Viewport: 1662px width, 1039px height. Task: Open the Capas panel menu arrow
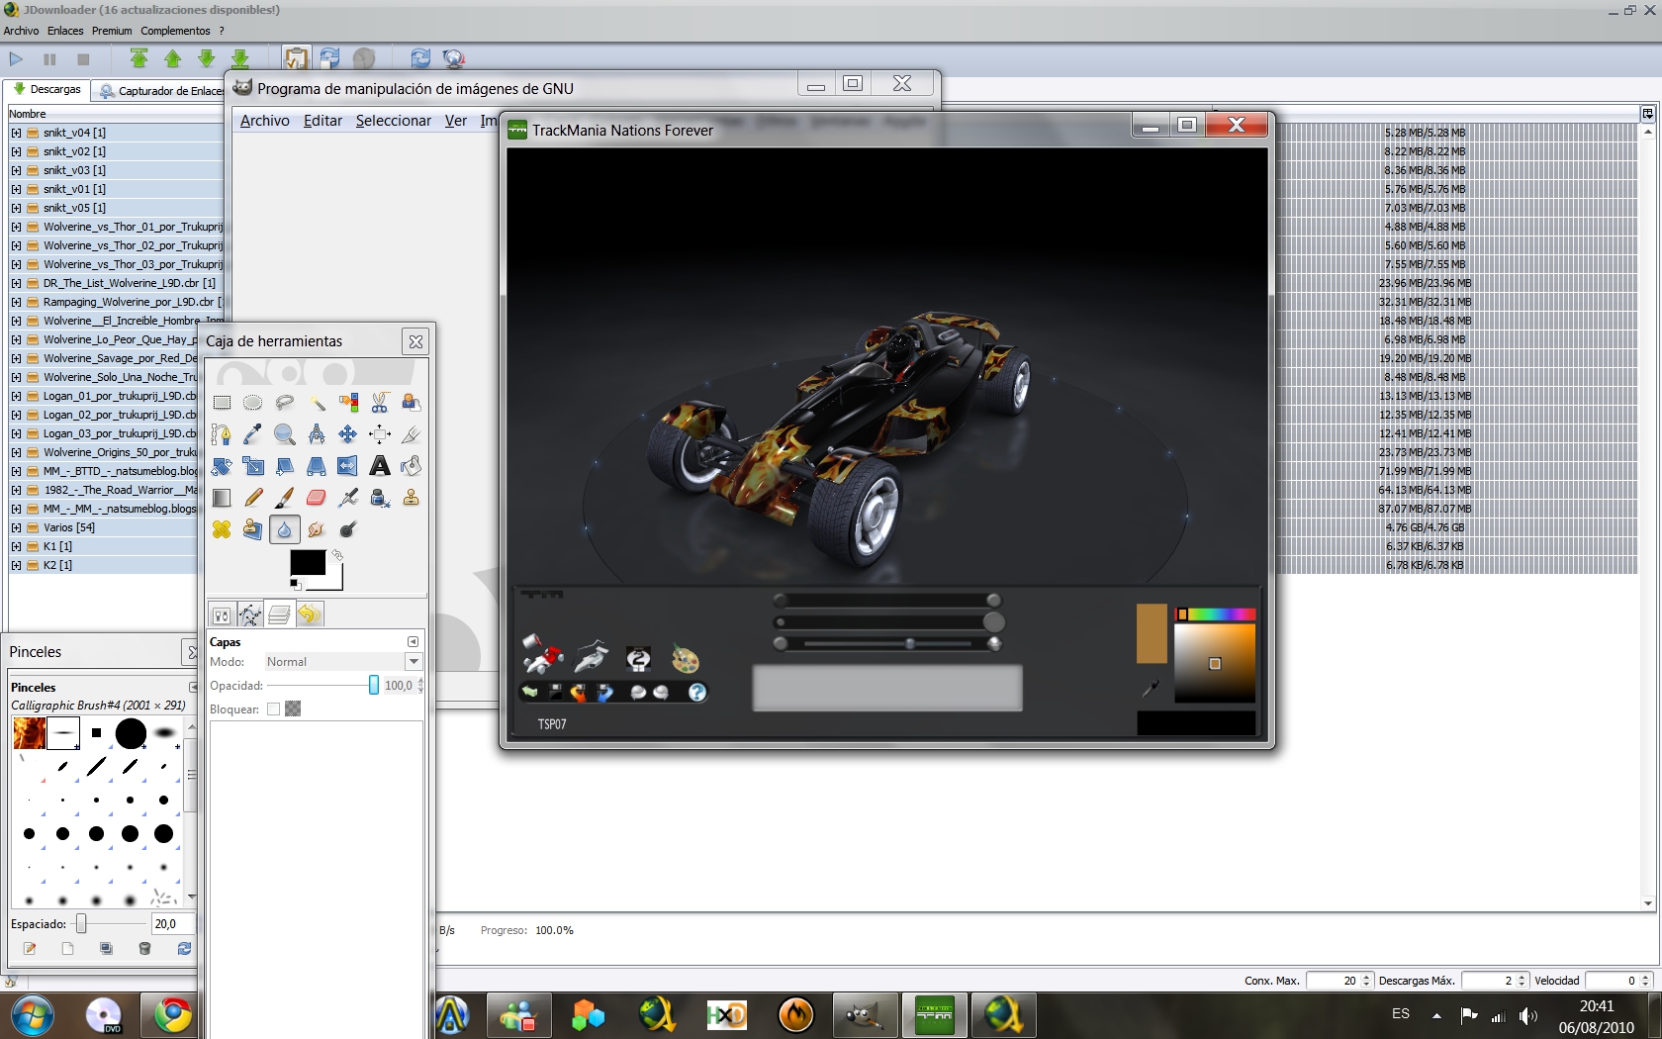pos(413,641)
